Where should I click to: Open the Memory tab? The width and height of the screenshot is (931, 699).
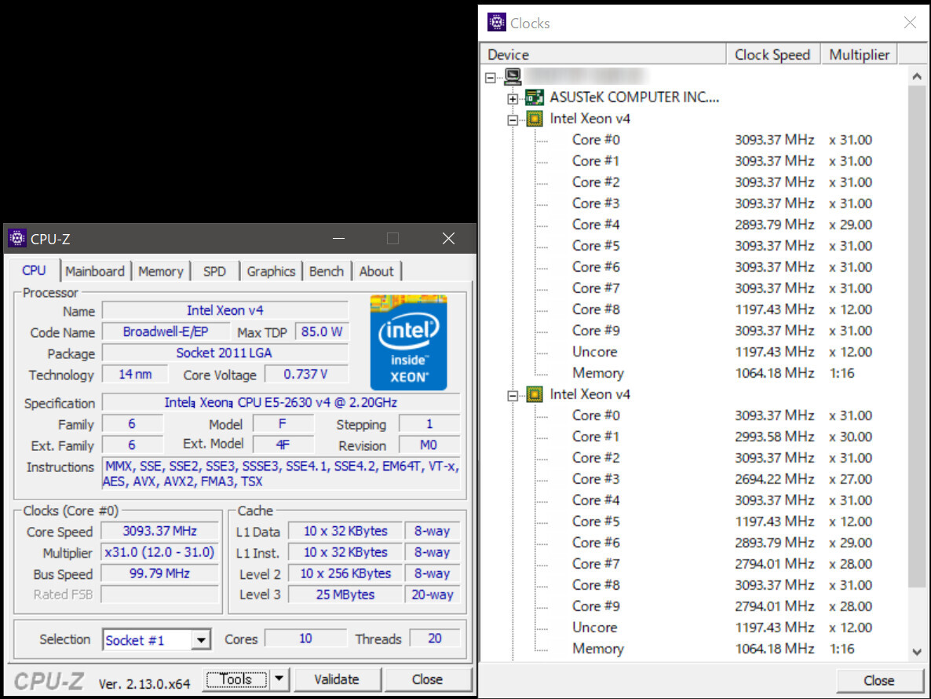tap(161, 272)
